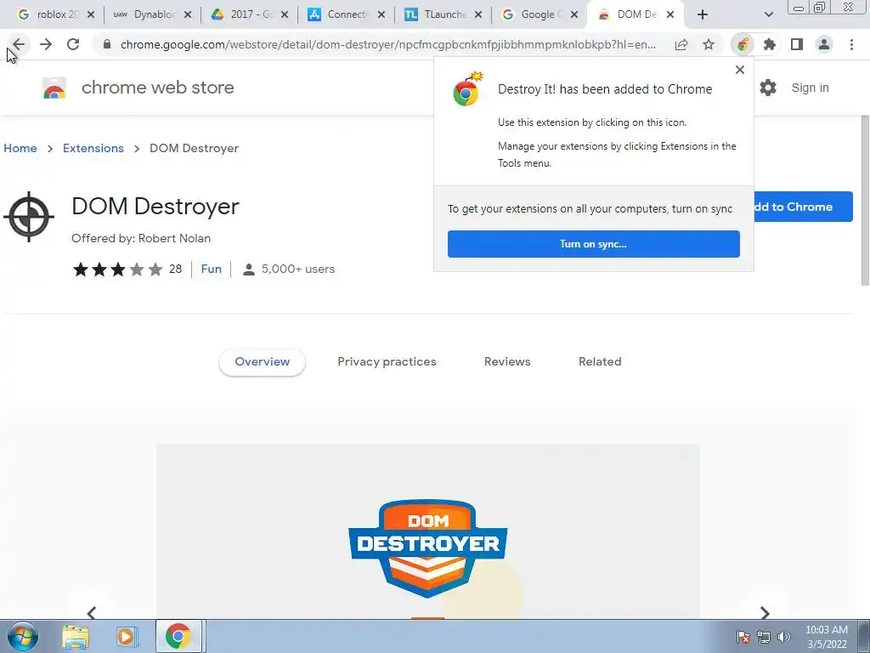The height and width of the screenshot is (653, 870).
Task: Click the 5,000+ users text
Action: pyautogui.click(x=298, y=269)
